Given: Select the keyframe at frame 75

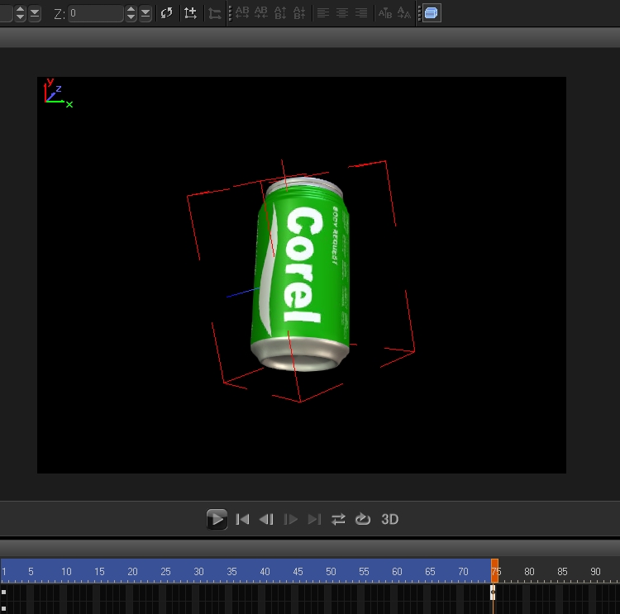Looking at the screenshot, I should (x=493, y=593).
